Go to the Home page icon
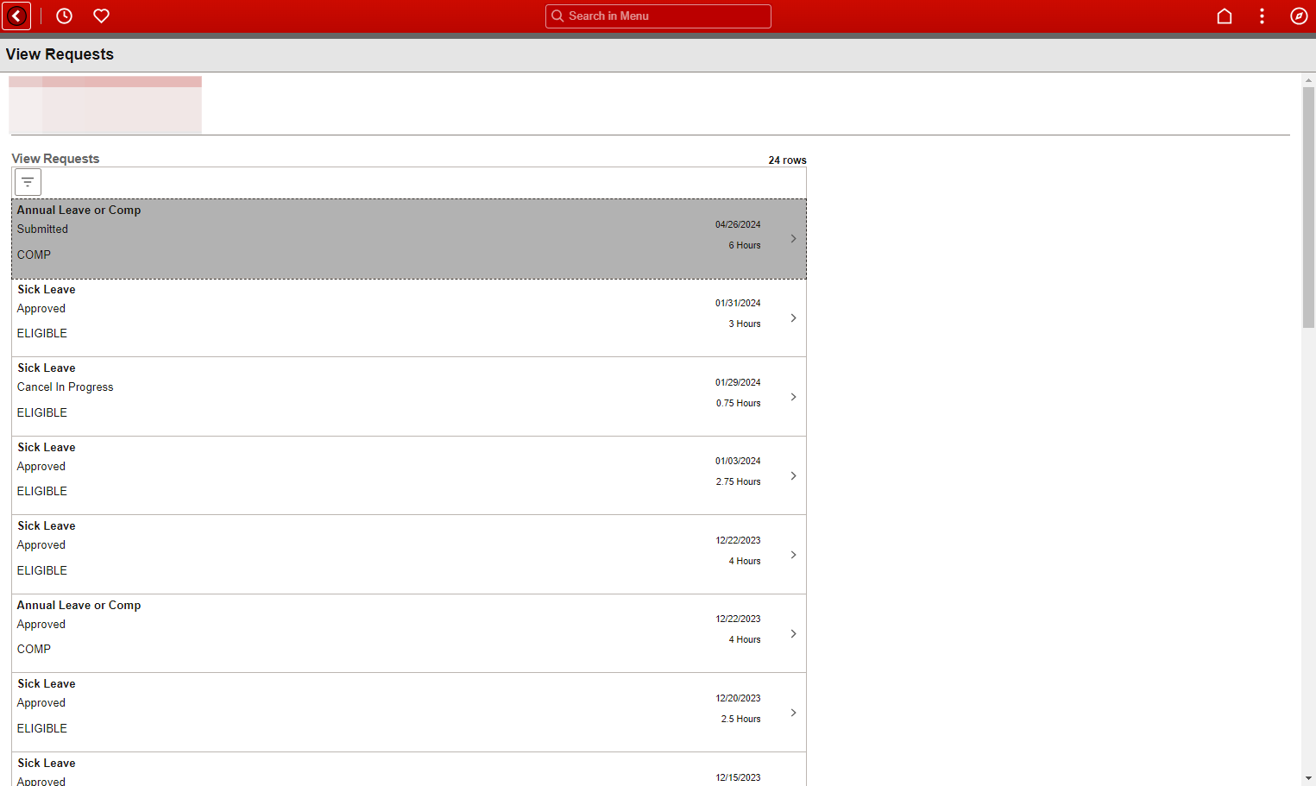Viewport: 1316px width, 786px height. click(x=1224, y=16)
